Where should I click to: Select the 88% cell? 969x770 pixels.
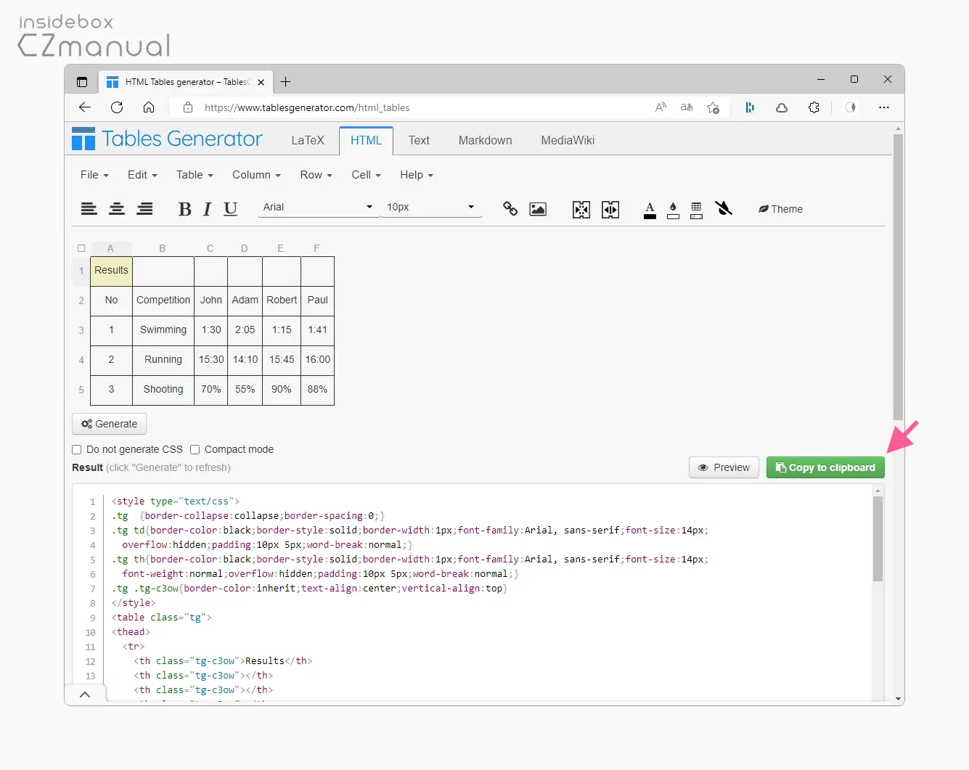pyautogui.click(x=317, y=390)
